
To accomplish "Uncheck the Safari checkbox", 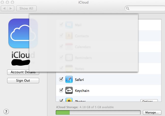I will point(61,79).
